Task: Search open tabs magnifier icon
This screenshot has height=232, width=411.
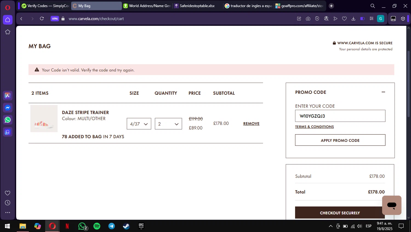Action: [x=373, y=6]
